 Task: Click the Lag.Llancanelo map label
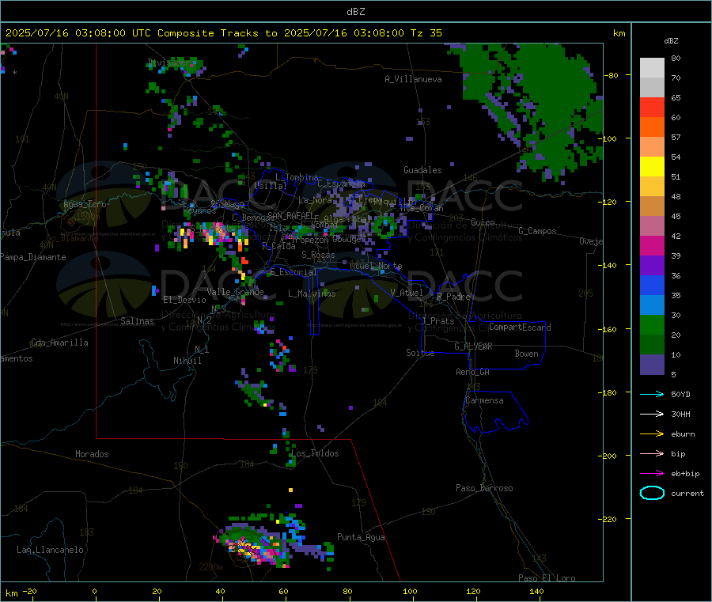[50, 550]
